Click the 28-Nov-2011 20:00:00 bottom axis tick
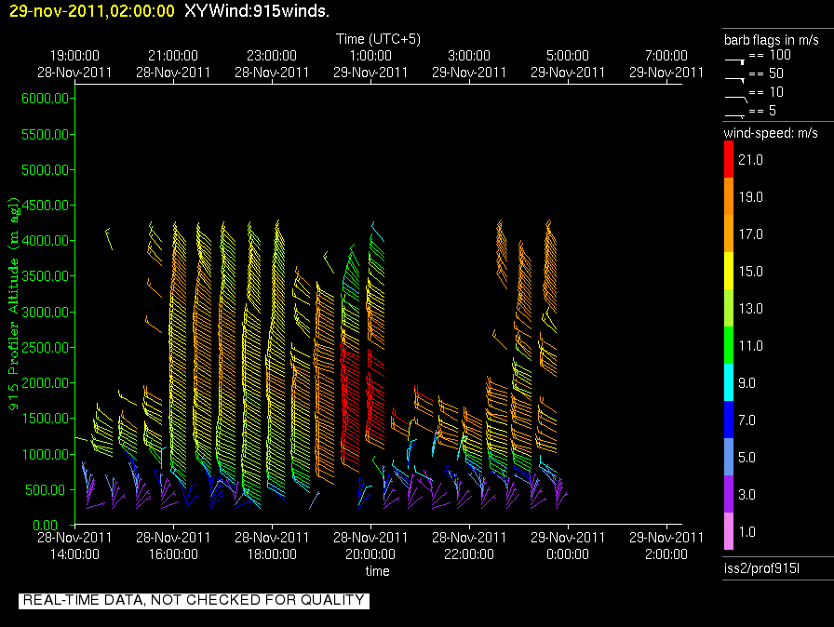This screenshot has width=834, height=627. [x=371, y=544]
